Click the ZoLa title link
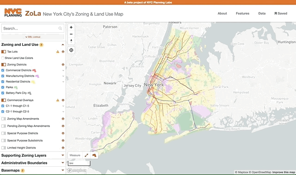This screenshot has width=296, height=175. (x=33, y=13)
